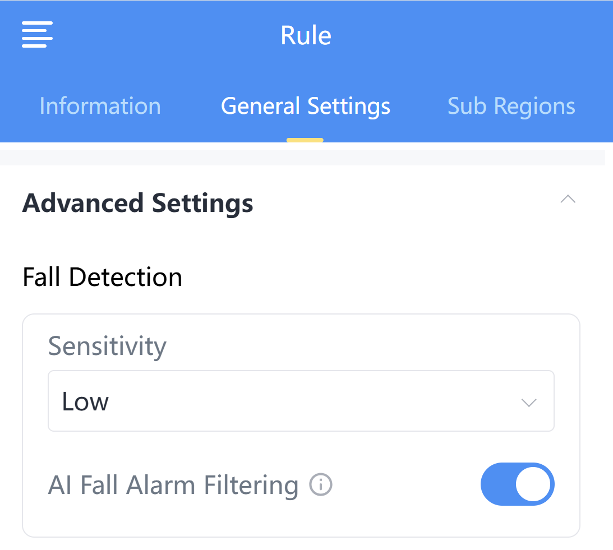Open the hamburger navigation menu

pos(37,35)
